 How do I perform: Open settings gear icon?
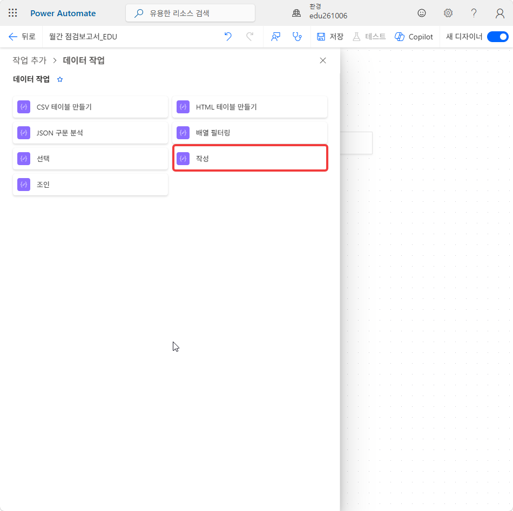[448, 13]
